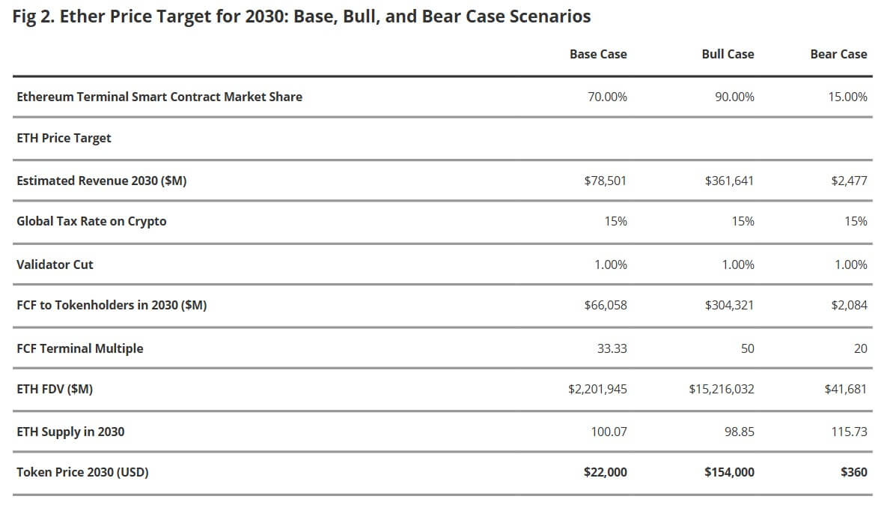Select the $360 bear case token price

854,472
